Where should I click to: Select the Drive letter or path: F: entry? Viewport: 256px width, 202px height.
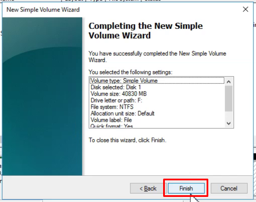pyautogui.click(x=116, y=100)
